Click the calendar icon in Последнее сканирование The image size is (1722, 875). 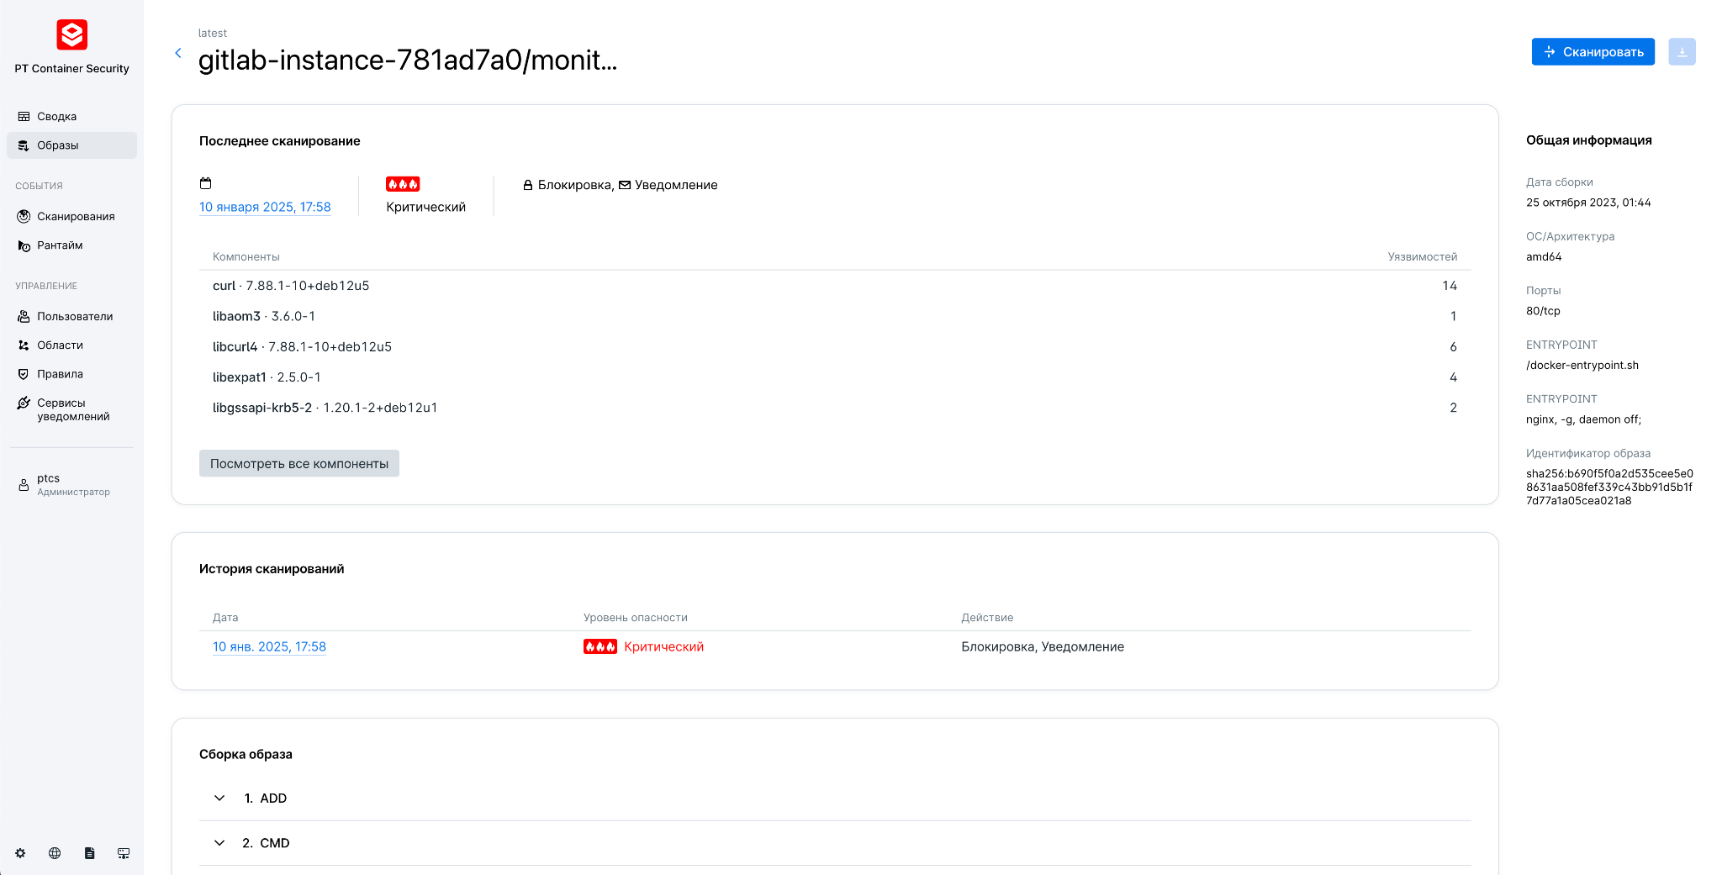pos(206,183)
